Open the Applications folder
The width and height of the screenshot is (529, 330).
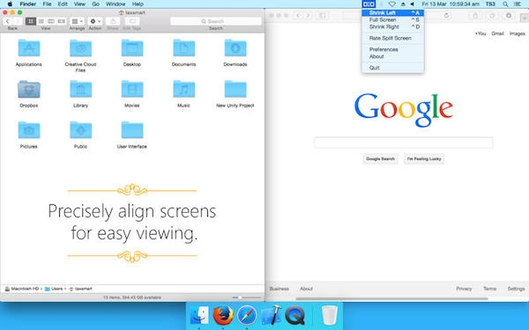tap(29, 48)
